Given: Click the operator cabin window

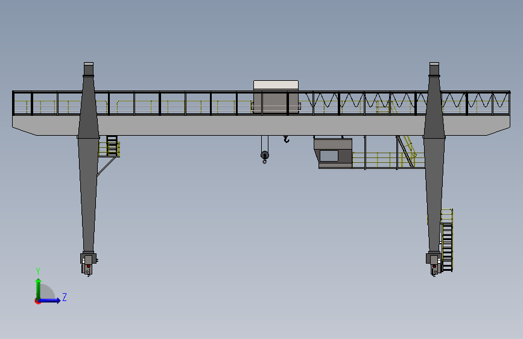Looking at the screenshot, I should 329,156.
